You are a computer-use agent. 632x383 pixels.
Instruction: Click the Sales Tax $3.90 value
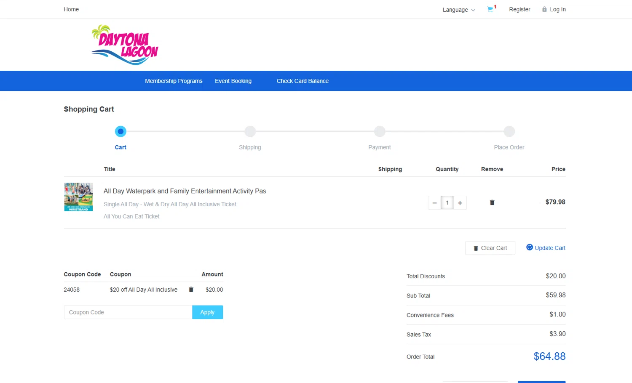(557, 334)
